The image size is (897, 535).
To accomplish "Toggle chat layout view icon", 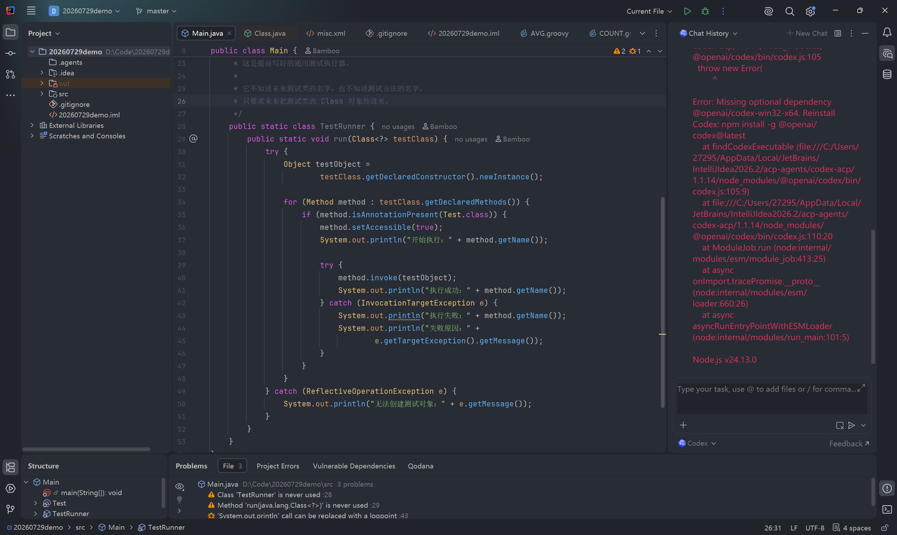I will (838, 33).
